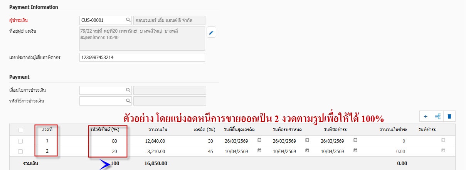Open due date calendar picker for installment 1
The height and width of the screenshot is (170, 466).
307,140
